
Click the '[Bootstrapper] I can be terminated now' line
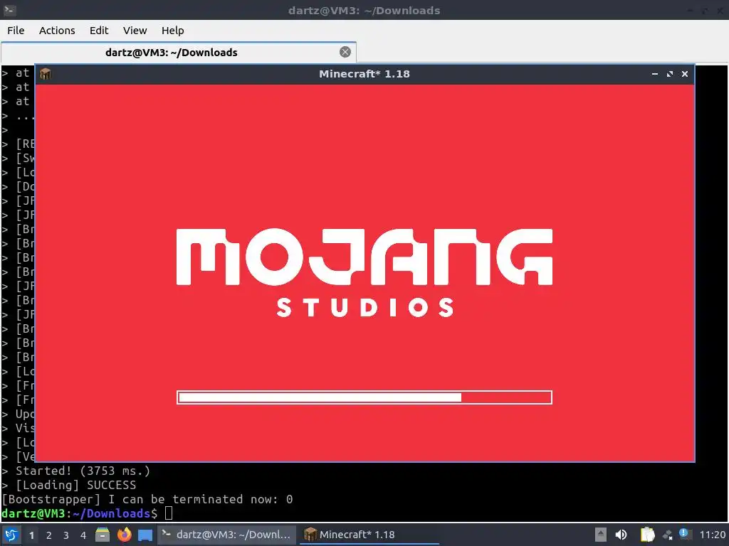click(147, 500)
